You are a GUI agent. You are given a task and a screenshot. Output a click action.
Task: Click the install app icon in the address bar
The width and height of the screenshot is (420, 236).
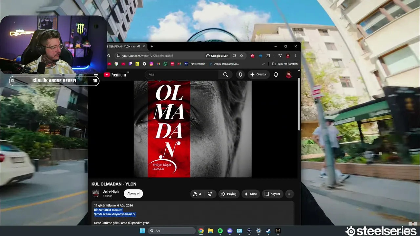tap(234, 56)
